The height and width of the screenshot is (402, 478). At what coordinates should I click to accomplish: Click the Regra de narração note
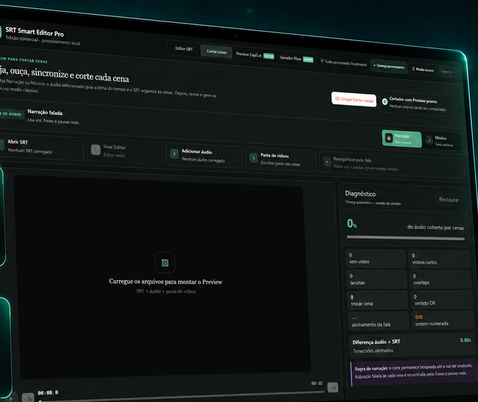click(414, 371)
